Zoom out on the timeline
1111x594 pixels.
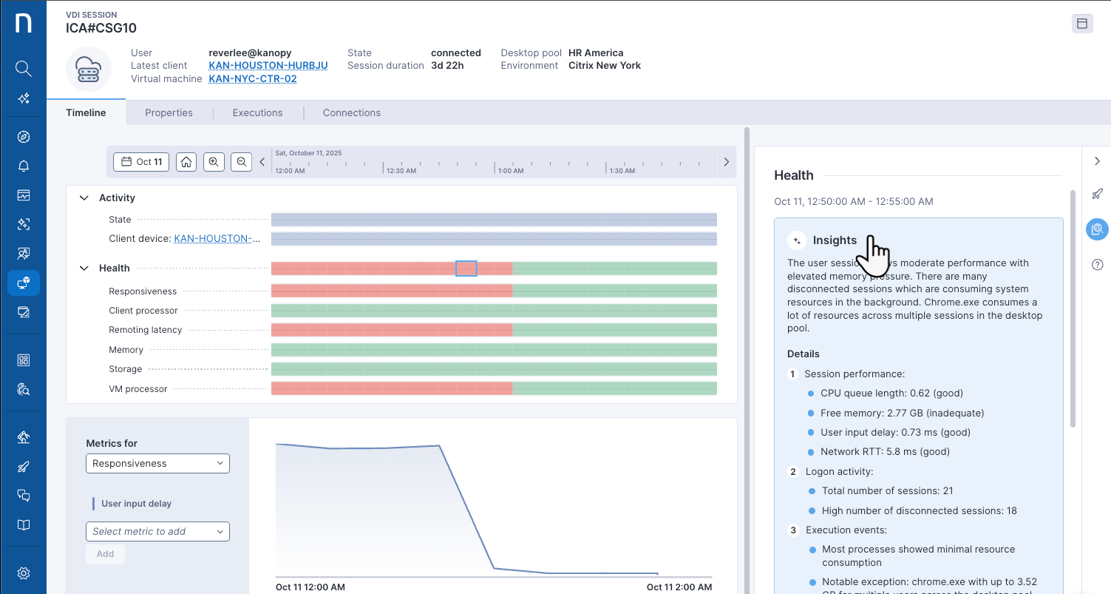241,162
